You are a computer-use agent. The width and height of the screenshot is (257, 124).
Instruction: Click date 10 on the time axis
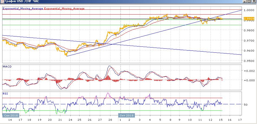click(x=190, y=120)
